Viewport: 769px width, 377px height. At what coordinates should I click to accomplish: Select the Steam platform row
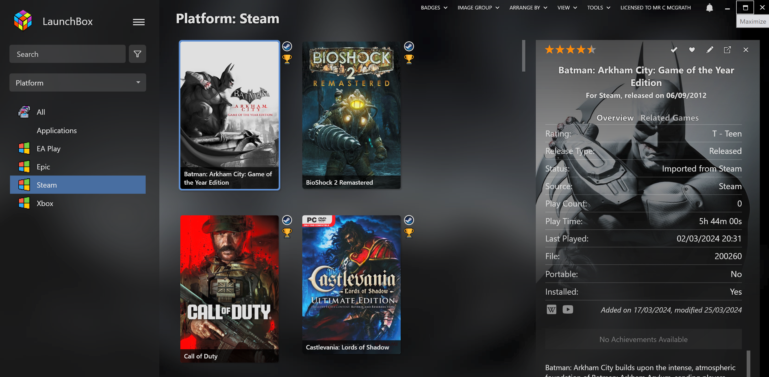point(78,185)
